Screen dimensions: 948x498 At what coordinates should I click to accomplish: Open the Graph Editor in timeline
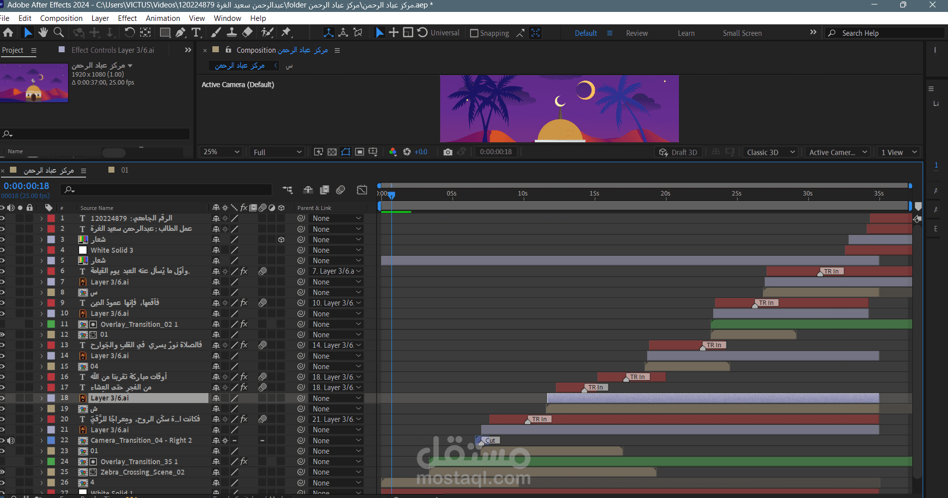pyautogui.click(x=362, y=190)
